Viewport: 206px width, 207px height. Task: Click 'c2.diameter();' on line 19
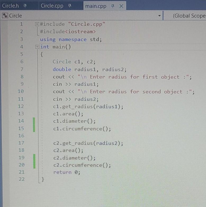click(x=74, y=158)
